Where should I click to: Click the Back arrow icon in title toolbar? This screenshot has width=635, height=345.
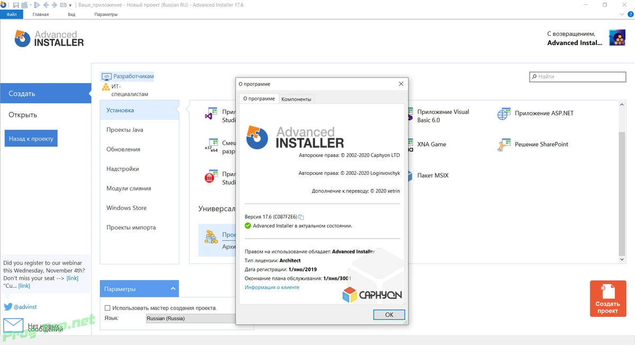pos(46,5)
